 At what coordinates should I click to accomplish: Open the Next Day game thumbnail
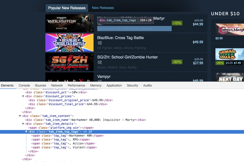[x=230, y=77]
